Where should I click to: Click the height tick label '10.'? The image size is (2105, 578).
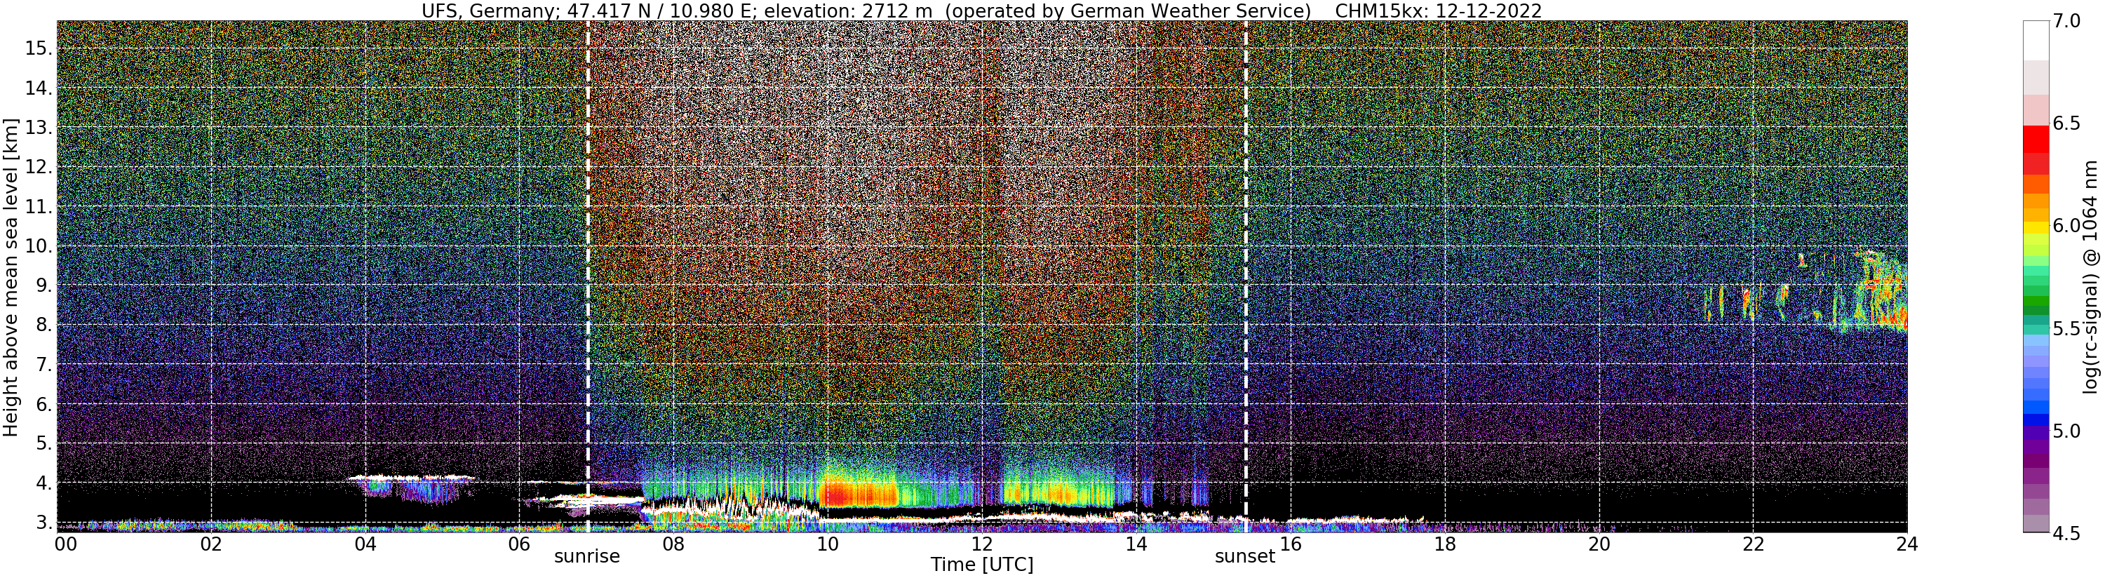pyautogui.click(x=38, y=246)
